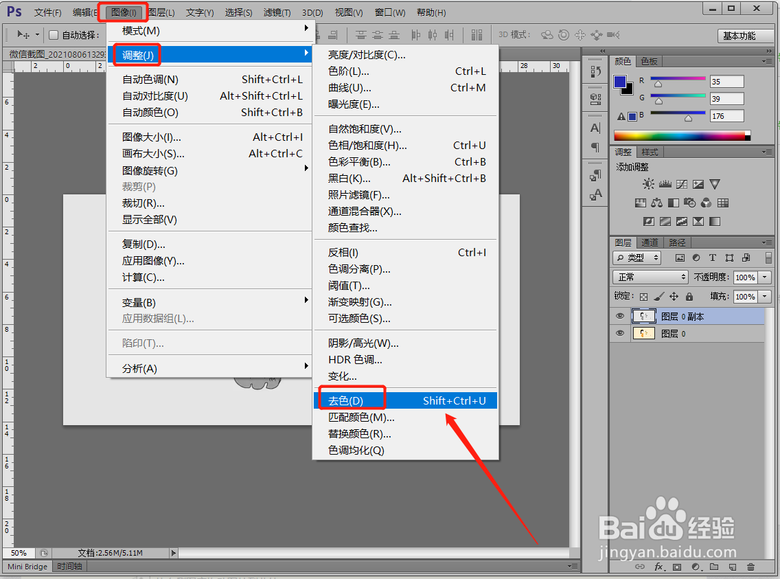Viewport: 780px width, 579px height.
Task: Add a Vibrance adjustment (triangle icon)
Action: tap(715, 184)
